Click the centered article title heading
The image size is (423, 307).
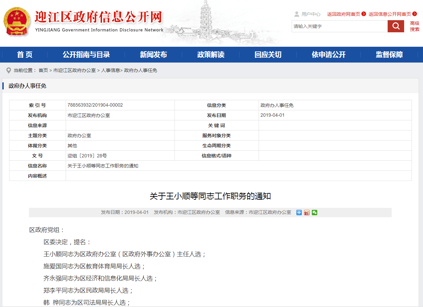point(210,196)
